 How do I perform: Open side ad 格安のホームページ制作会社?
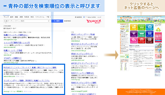click(x=83, y=73)
